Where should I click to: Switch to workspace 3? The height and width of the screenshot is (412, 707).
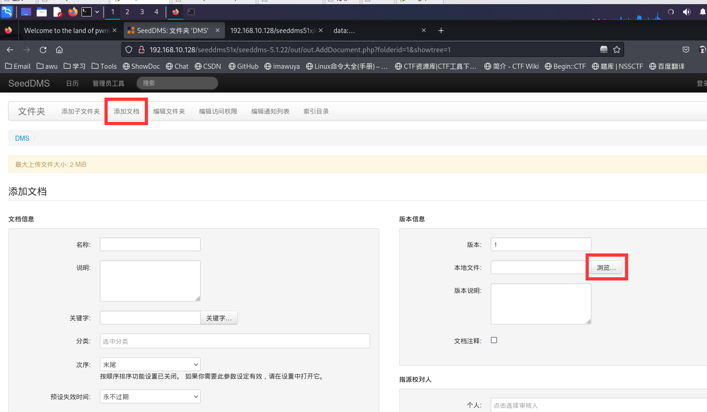pos(142,12)
